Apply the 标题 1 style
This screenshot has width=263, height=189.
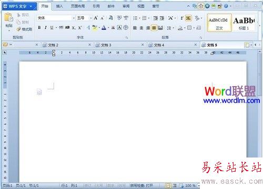[x=244, y=23]
